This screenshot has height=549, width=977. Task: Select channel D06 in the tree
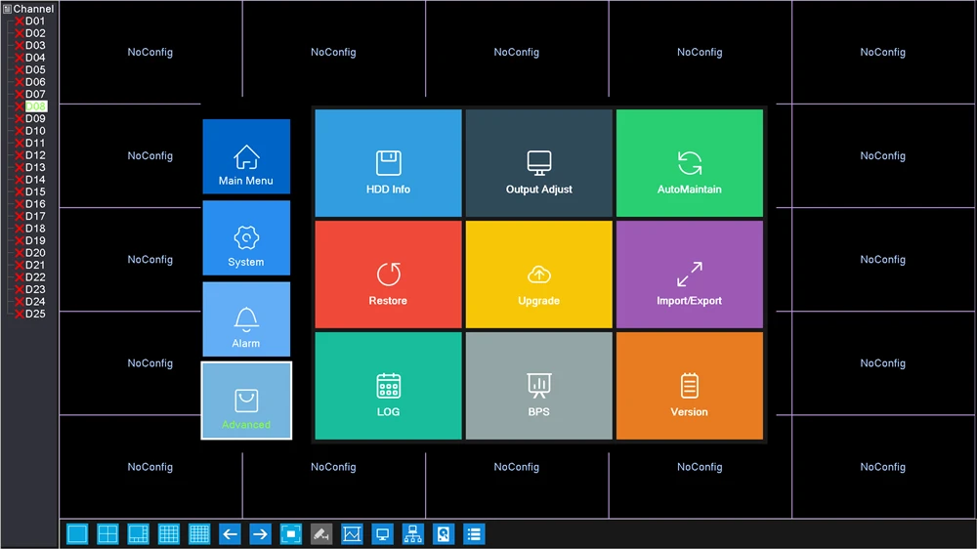click(35, 82)
